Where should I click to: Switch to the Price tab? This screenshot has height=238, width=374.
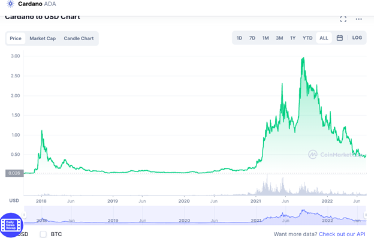click(x=16, y=38)
